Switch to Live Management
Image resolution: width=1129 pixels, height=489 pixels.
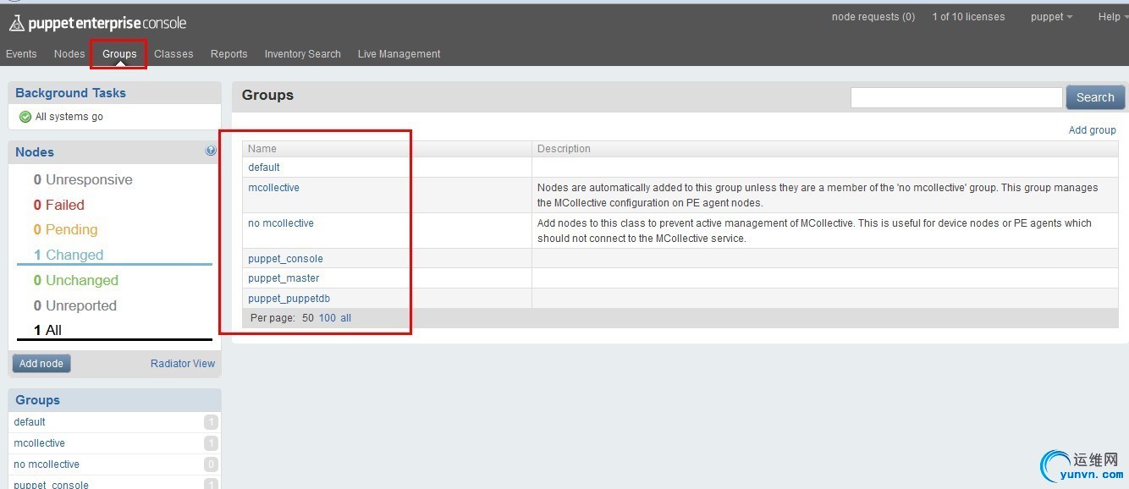(399, 54)
